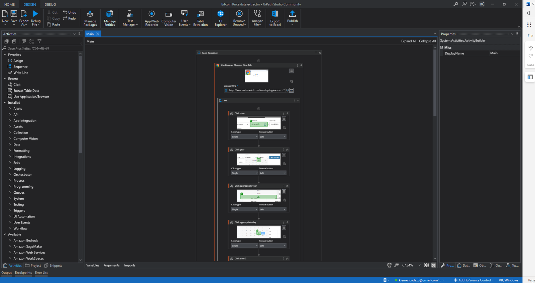Click the fit to screen icon
Viewport: 535px width, 283px height.
click(x=427, y=265)
